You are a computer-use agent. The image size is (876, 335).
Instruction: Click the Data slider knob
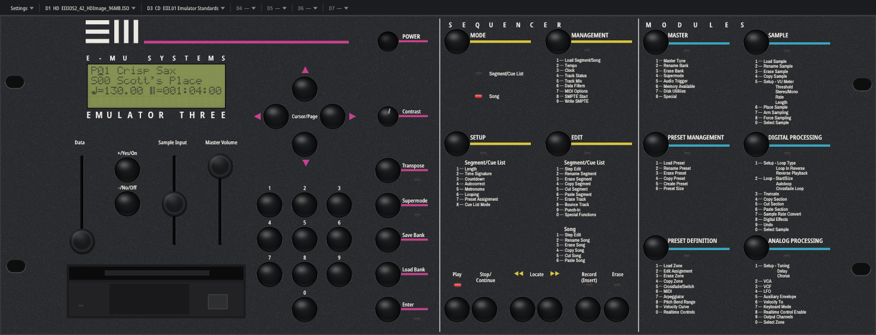click(x=82, y=241)
